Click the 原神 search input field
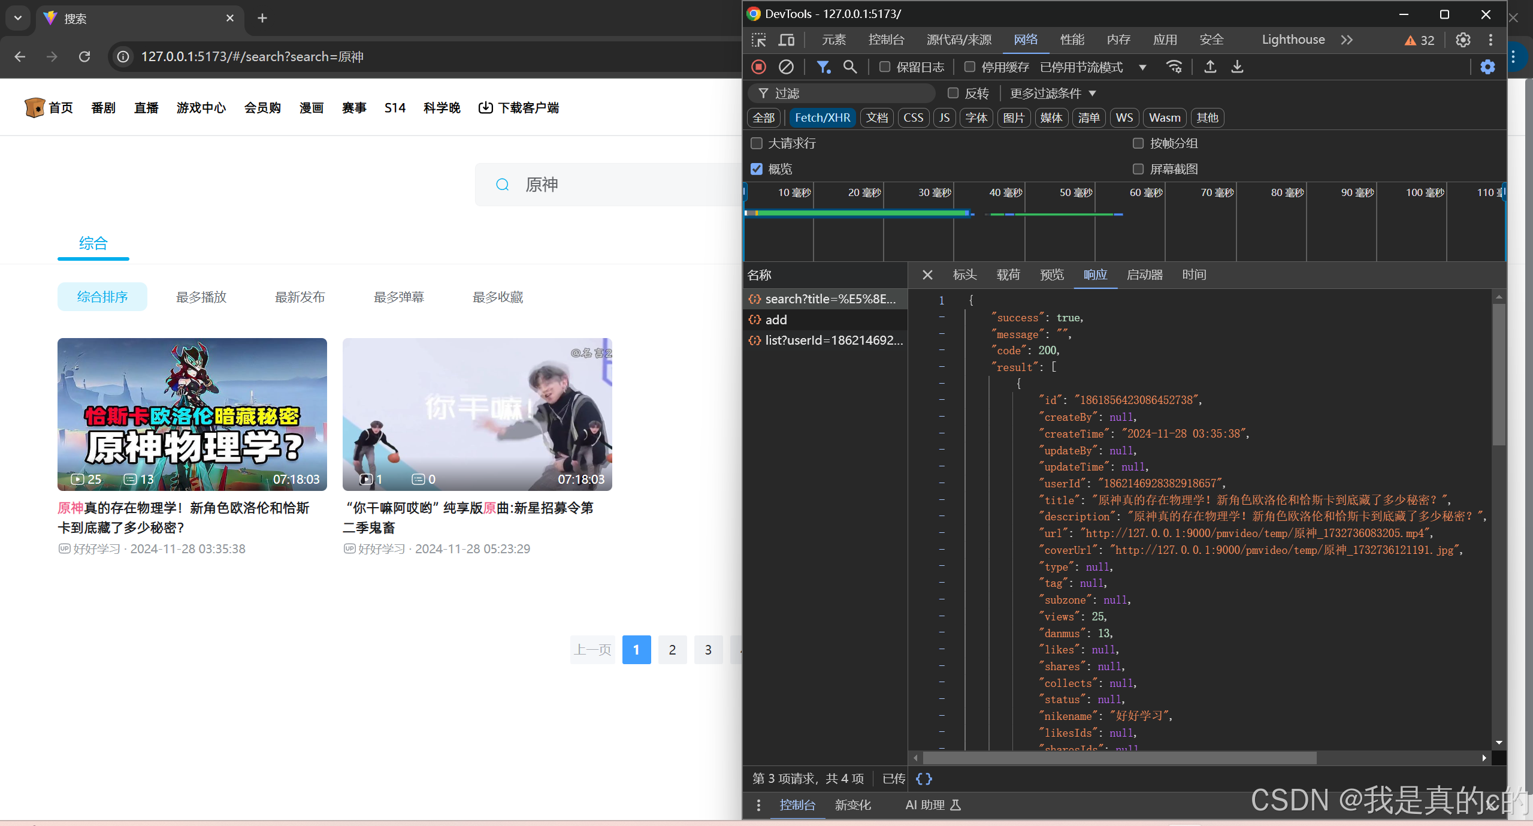 click(599, 184)
